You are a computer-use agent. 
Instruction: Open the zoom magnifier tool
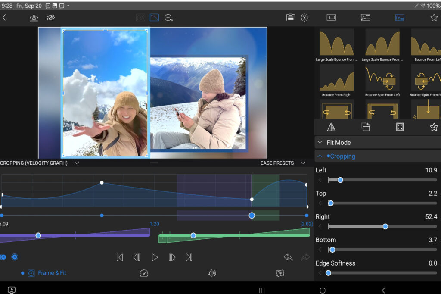[168, 18]
